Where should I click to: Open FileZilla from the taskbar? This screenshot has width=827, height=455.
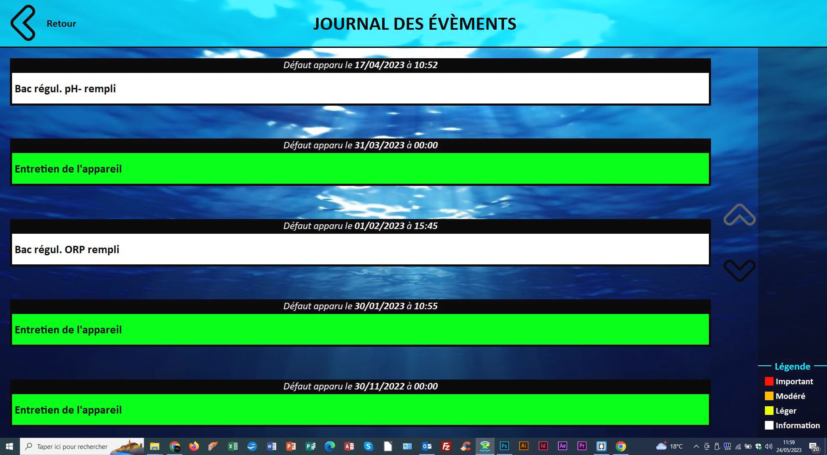[x=446, y=446]
